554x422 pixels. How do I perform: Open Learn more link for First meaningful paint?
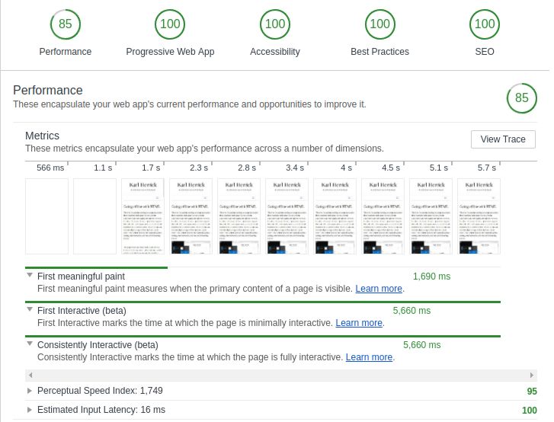[x=379, y=289]
